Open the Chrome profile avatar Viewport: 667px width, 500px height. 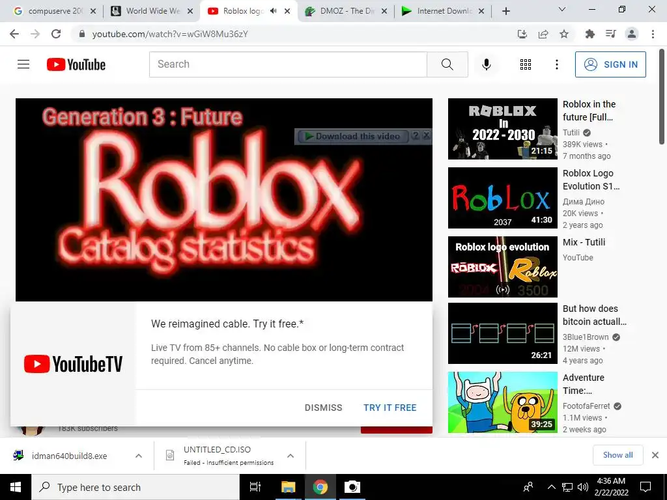click(632, 34)
